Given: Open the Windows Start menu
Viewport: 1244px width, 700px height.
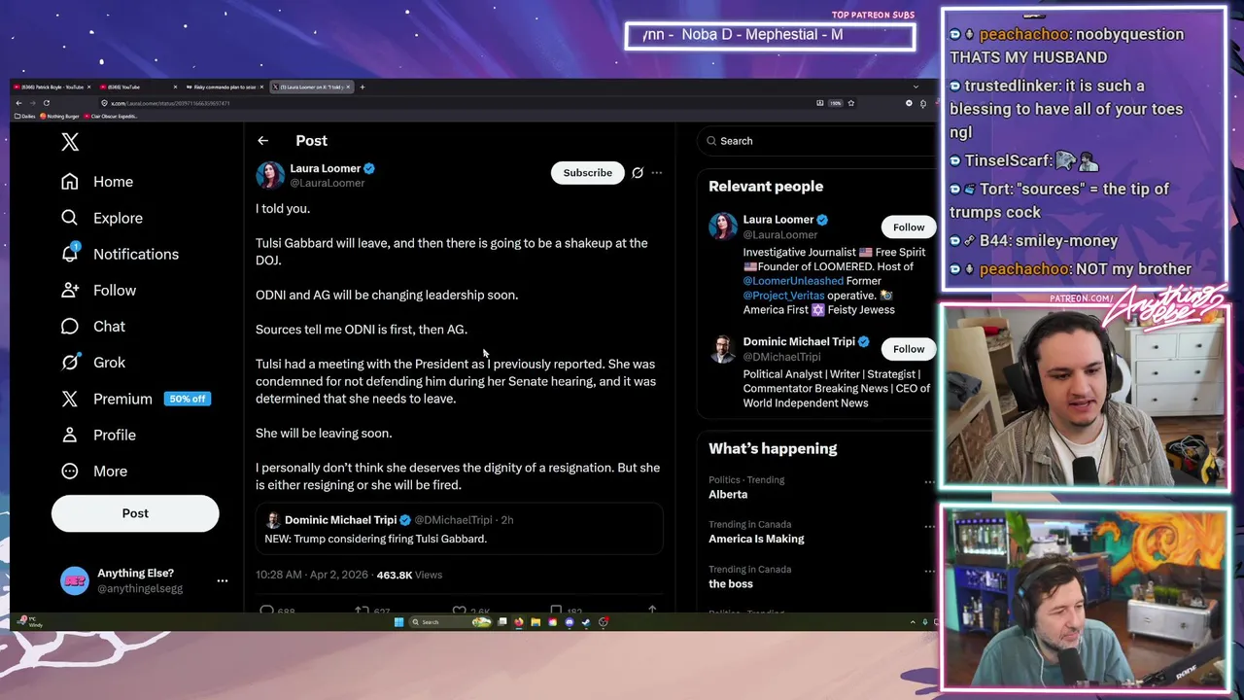Looking at the screenshot, I should (x=398, y=622).
